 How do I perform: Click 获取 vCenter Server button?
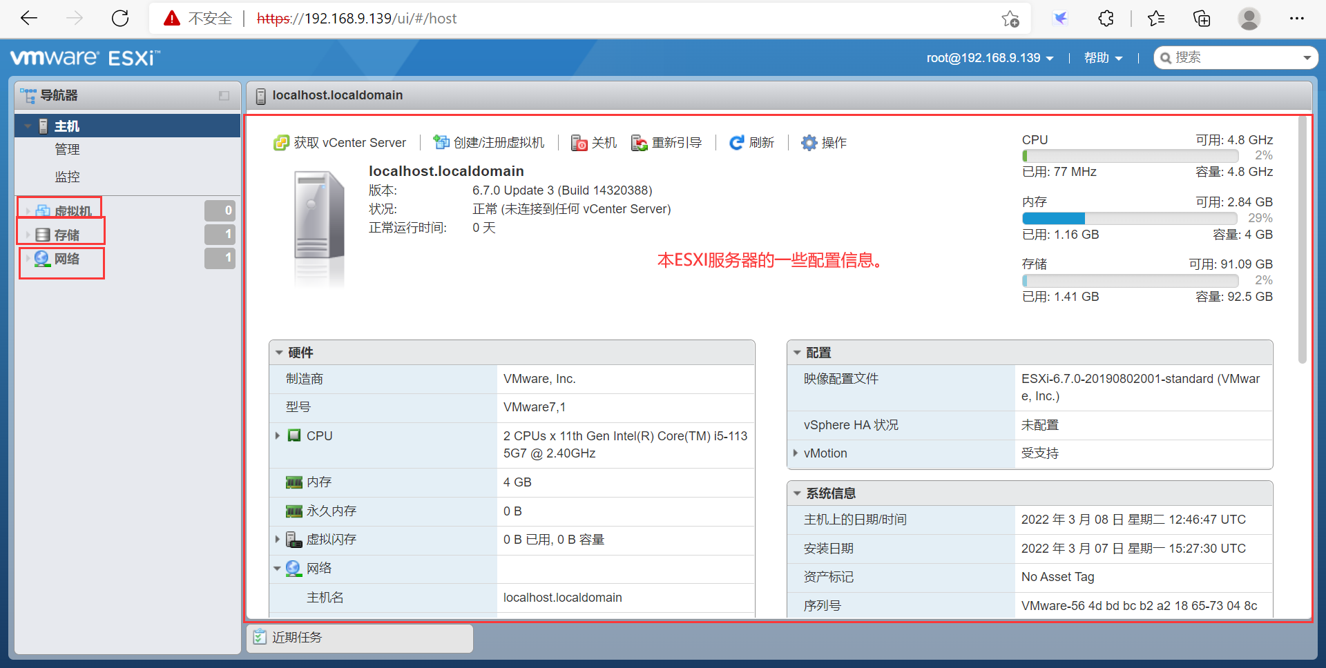click(x=340, y=143)
